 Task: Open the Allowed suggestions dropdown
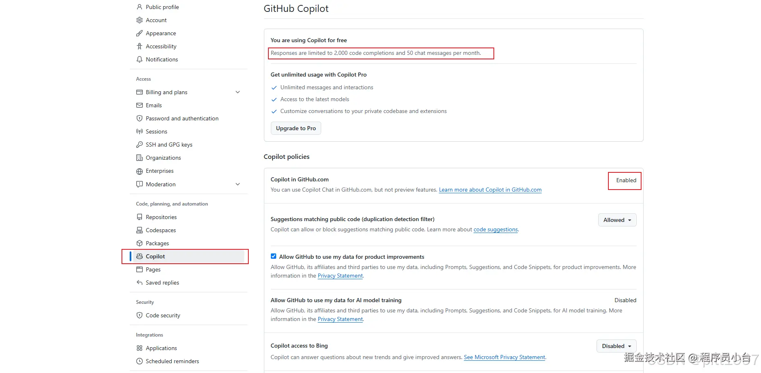click(x=617, y=220)
